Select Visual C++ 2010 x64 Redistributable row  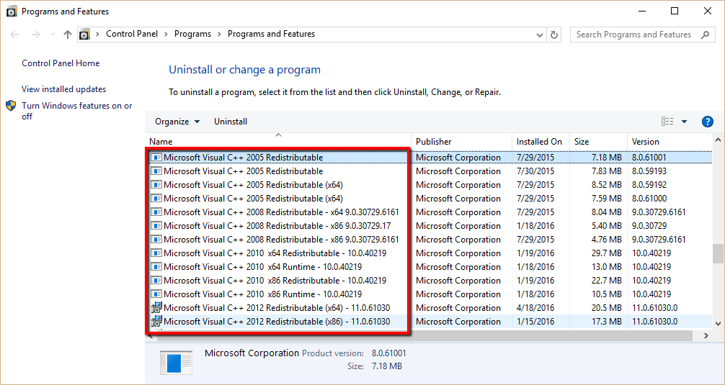click(429, 253)
